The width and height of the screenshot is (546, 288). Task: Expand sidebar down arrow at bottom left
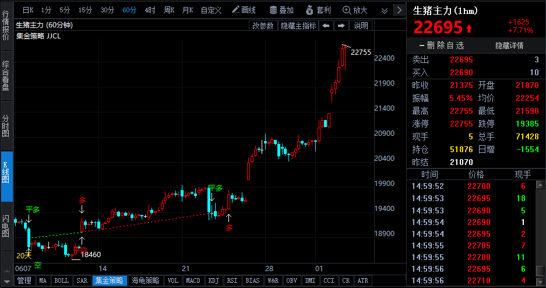click(6, 281)
